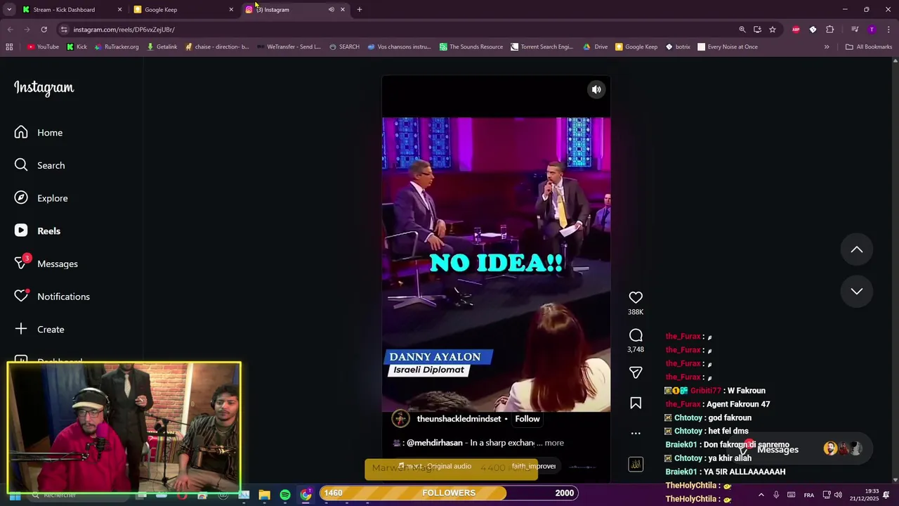Open the @mehdirhasan mention
This screenshot has width=899, height=506.
coord(435,443)
